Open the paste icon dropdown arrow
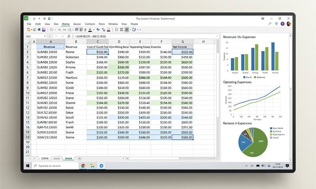This screenshot has width=316, height=189. (x=32, y=30)
